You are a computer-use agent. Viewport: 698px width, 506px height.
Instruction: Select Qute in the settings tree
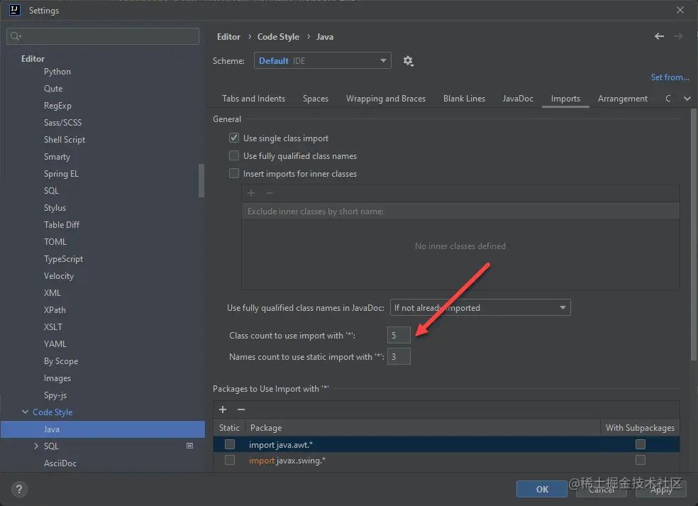tap(53, 89)
